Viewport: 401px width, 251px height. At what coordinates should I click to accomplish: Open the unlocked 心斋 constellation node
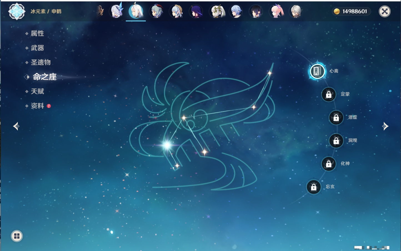317,71
